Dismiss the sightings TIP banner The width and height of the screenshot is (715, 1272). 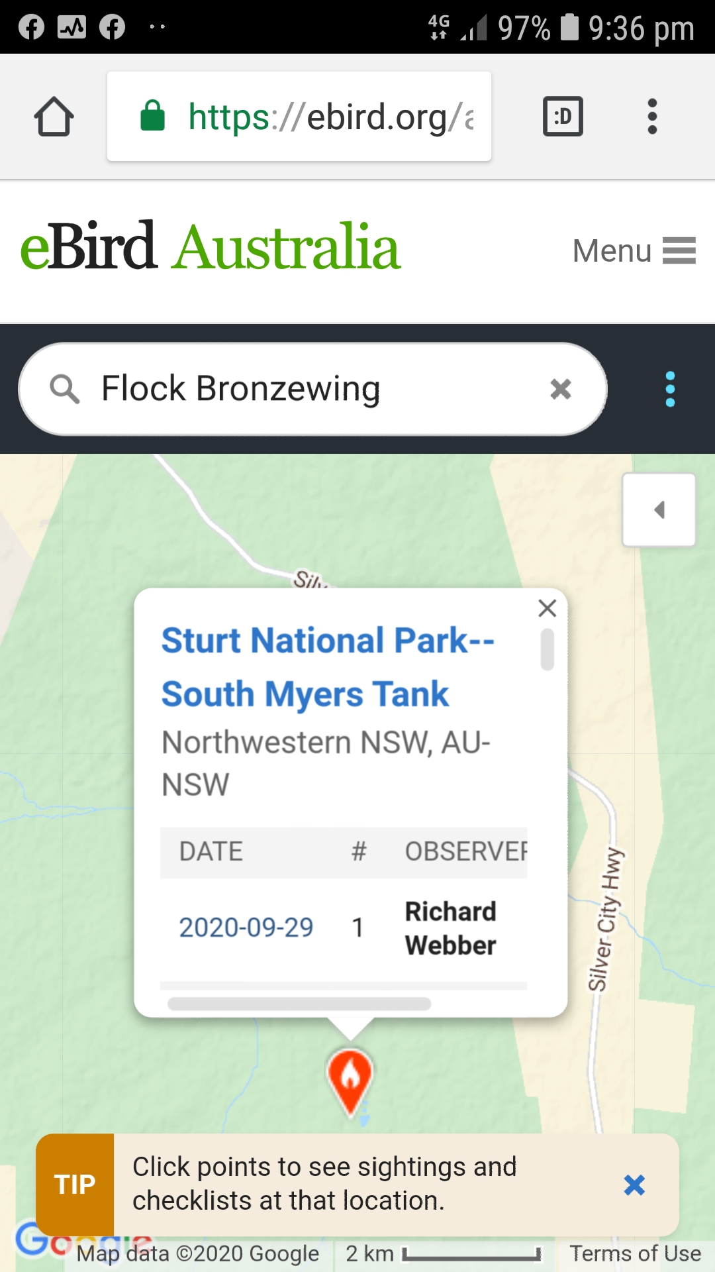(x=634, y=1185)
